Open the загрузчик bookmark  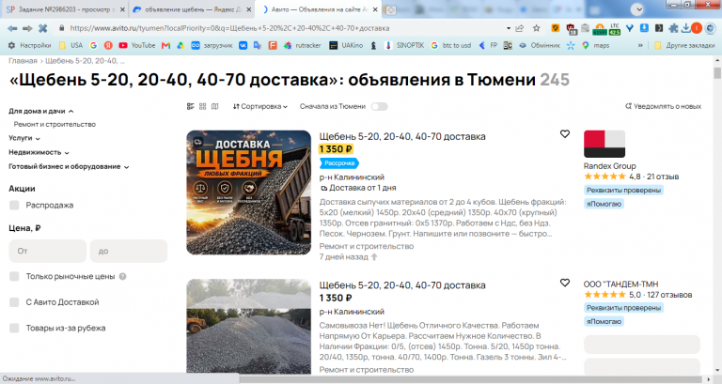212,45
